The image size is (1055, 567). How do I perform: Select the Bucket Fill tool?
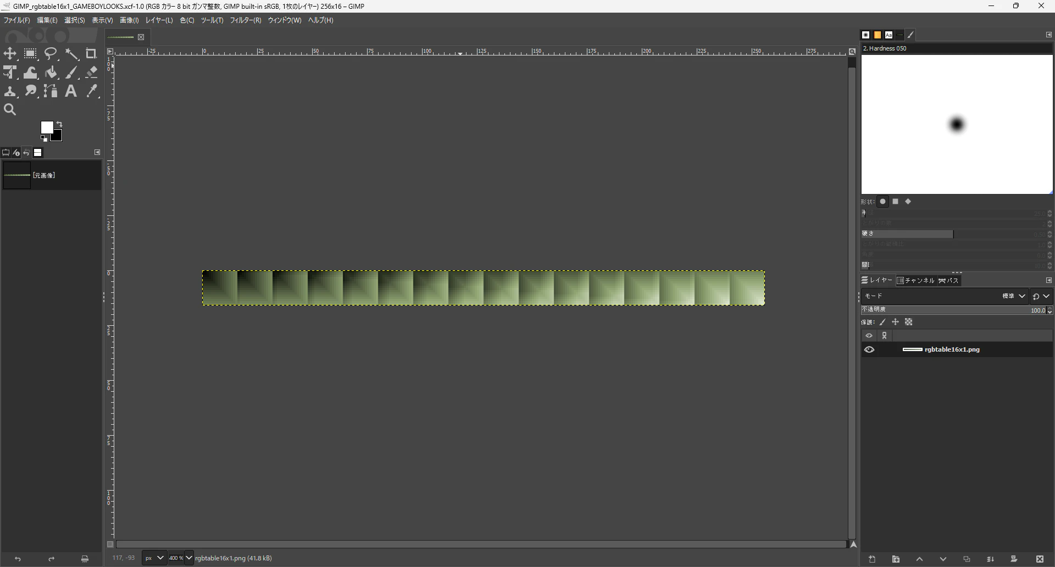[51, 73]
